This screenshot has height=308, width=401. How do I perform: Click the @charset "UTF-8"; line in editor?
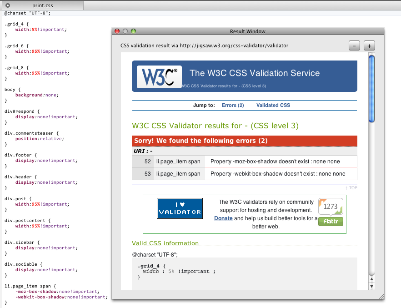[27, 13]
